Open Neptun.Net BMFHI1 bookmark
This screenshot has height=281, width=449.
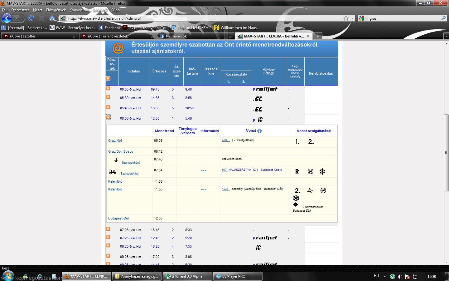[191, 27]
